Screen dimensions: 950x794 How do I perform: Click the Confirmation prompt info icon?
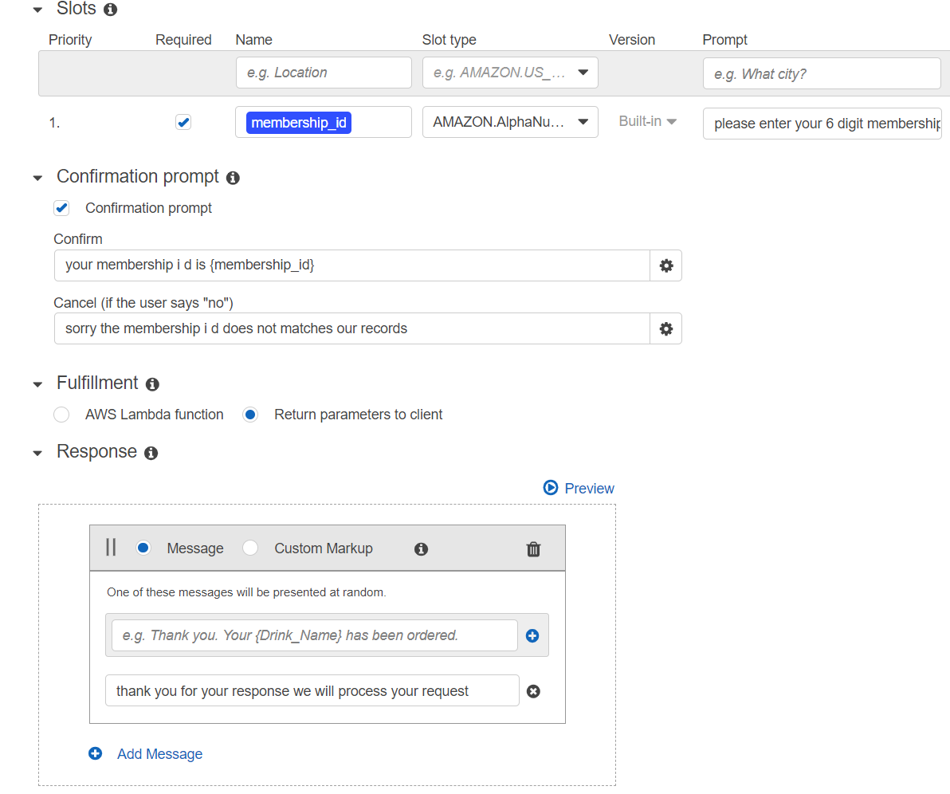[x=233, y=178]
